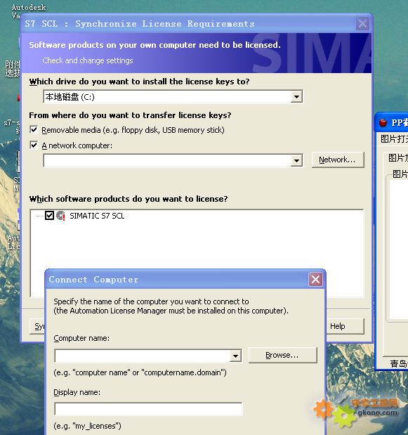Click the red apple icon in PP window title
This screenshot has width=408, height=435.
point(383,122)
